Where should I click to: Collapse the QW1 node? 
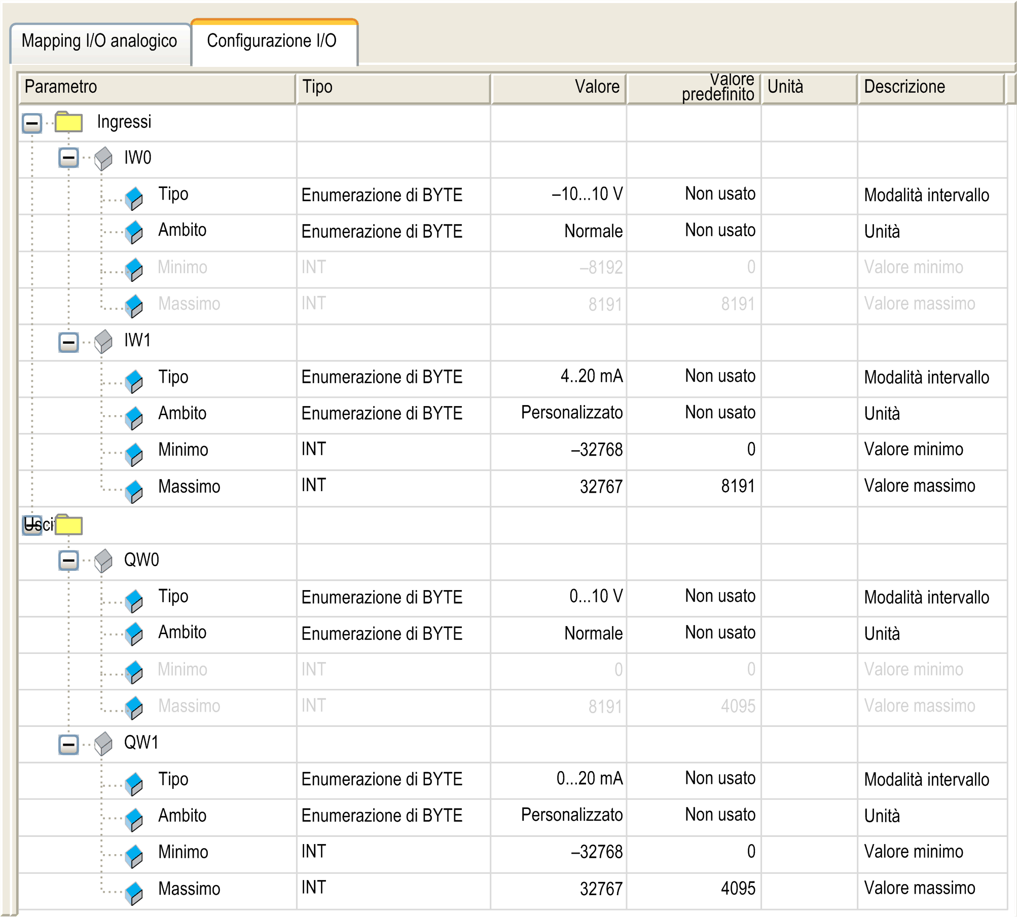tap(68, 745)
